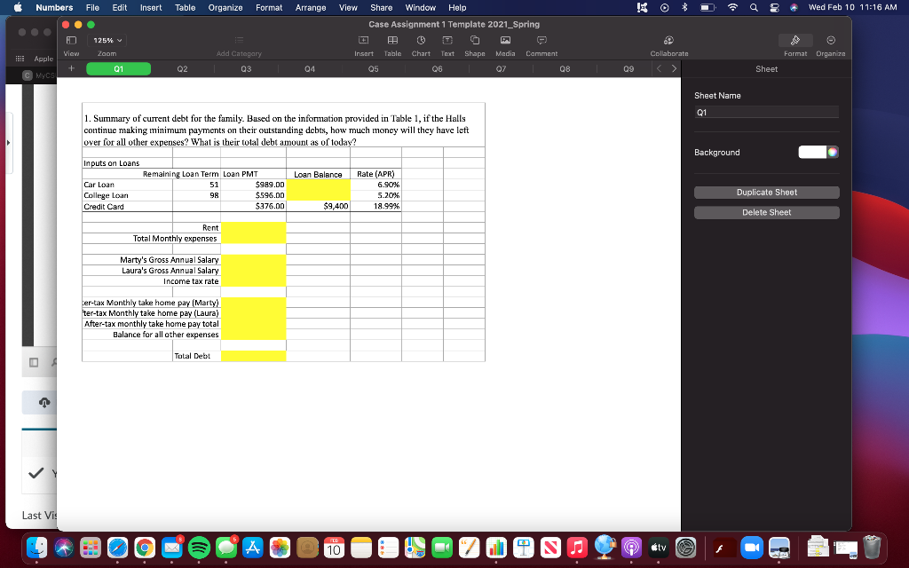Screen dimensions: 909x568
Task: Open the View options menu
Action: 70,41
